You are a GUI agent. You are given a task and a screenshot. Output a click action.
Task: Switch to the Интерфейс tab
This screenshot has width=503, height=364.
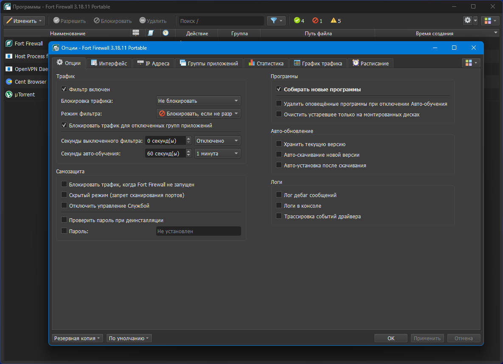109,63
